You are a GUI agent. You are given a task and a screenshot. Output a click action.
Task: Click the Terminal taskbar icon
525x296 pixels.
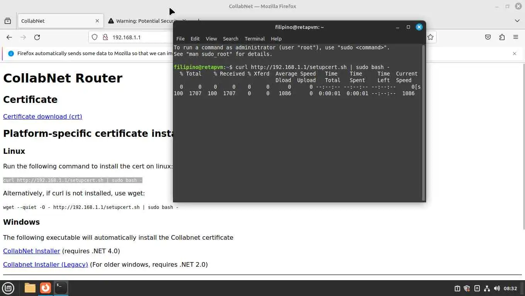[x=61, y=288]
